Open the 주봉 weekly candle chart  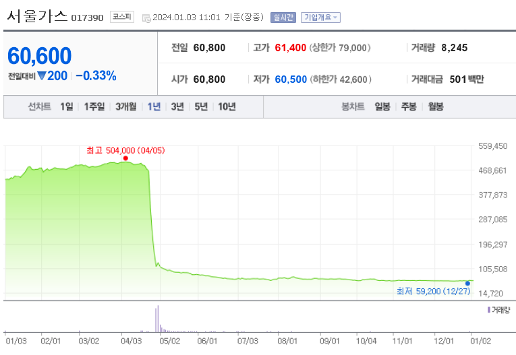tap(409, 106)
